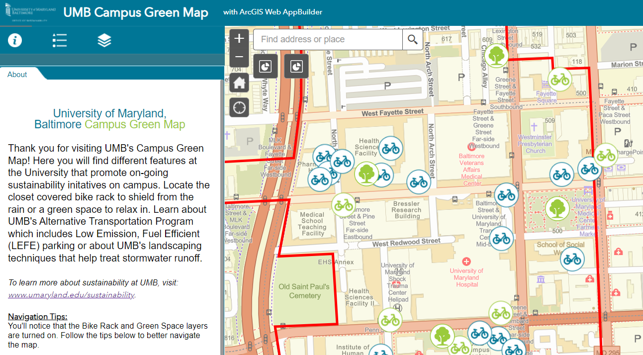643x355 pixels.
Task: Select the About tab
Action: click(x=17, y=75)
